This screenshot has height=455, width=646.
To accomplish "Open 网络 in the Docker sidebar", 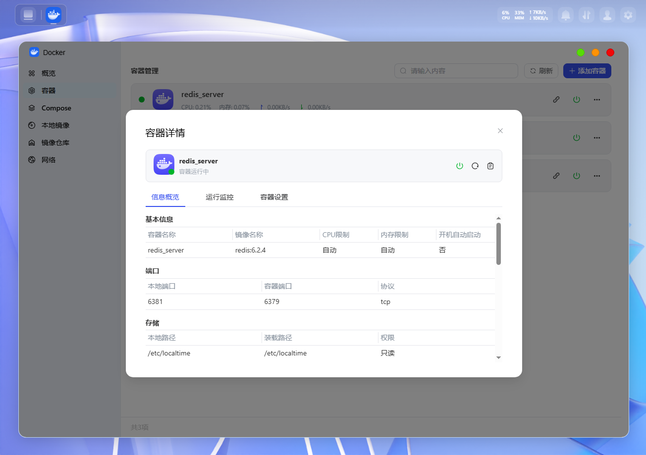I will click(x=70, y=160).
